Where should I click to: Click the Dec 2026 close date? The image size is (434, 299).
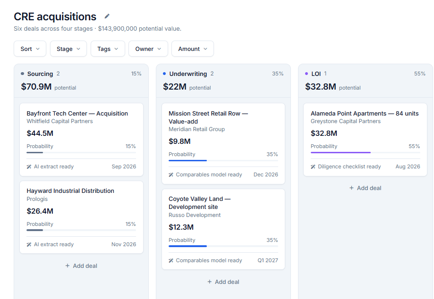tap(266, 174)
